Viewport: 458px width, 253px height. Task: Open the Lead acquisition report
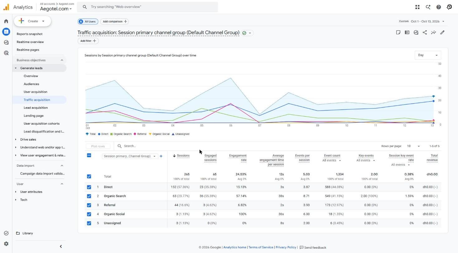pyautogui.click(x=36, y=108)
